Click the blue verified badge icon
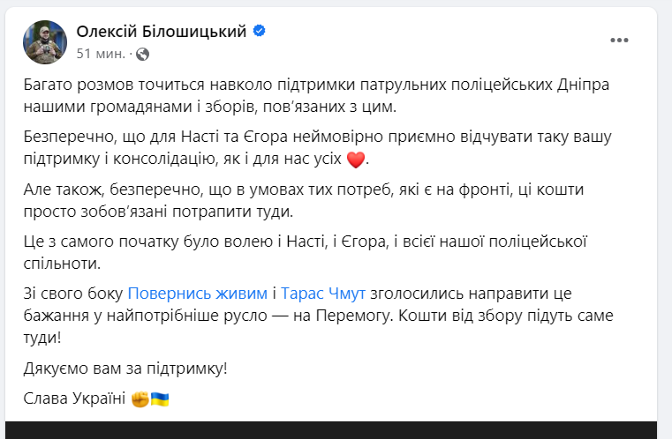This screenshot has height=439, width=672. coord(260,31)
